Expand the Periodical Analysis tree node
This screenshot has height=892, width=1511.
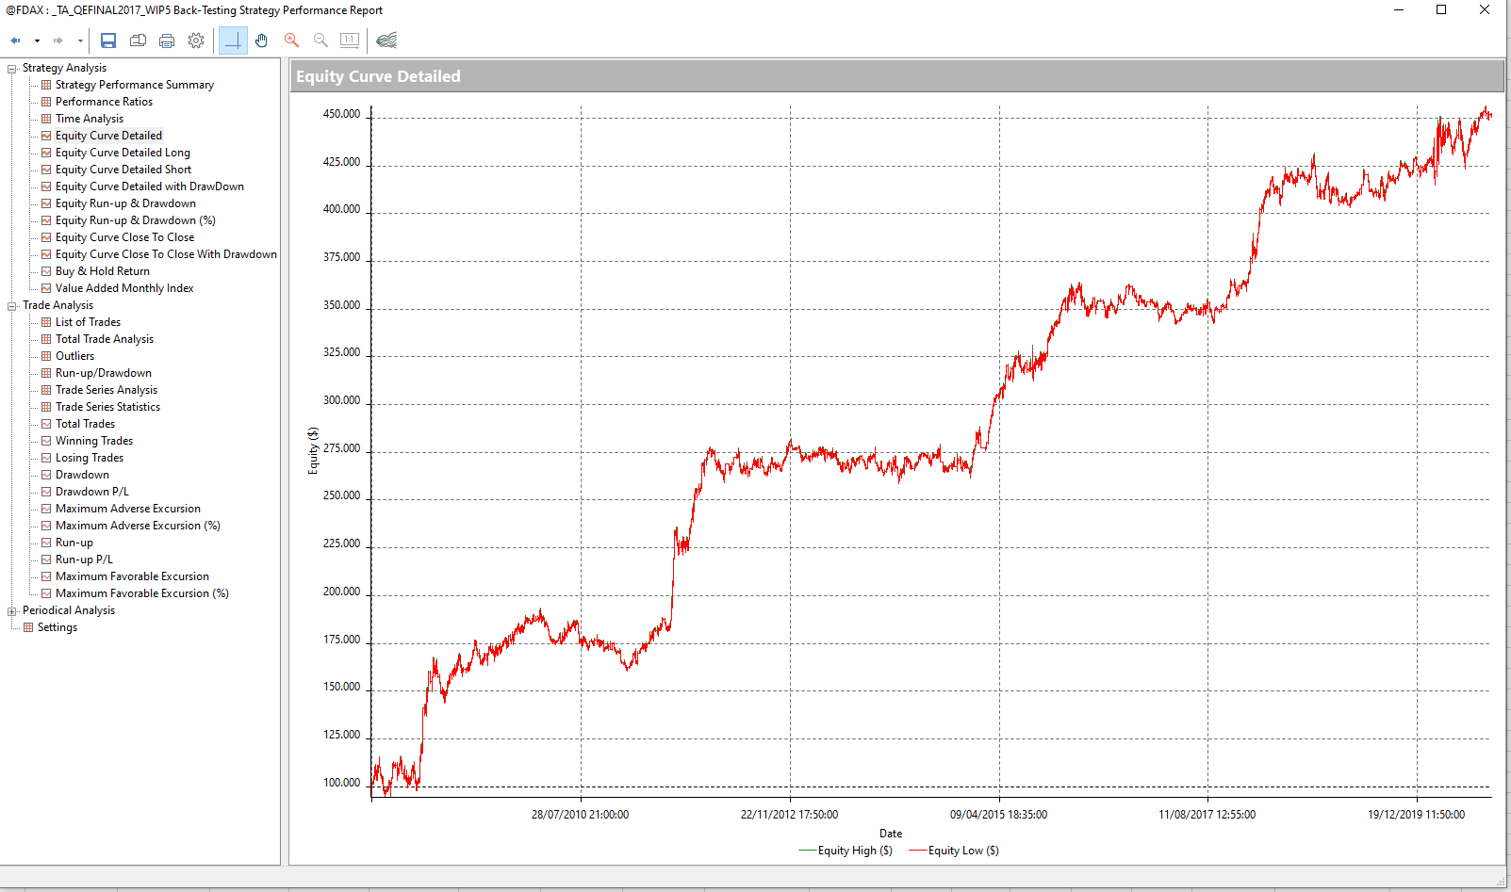pos(12,611)
